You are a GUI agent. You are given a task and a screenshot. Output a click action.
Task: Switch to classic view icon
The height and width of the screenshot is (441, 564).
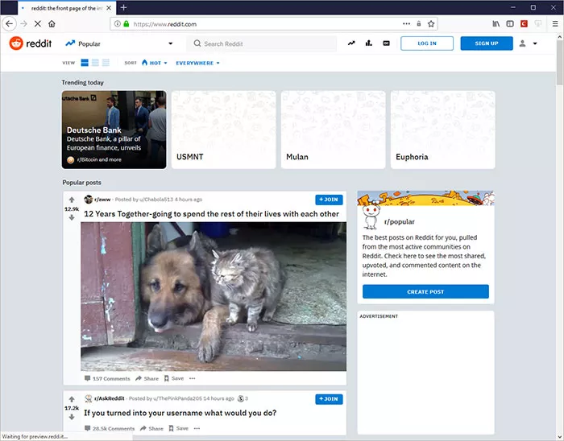tap(95, 63)
